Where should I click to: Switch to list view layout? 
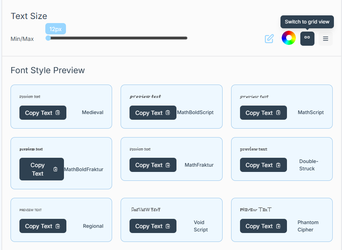click(325, 39)
